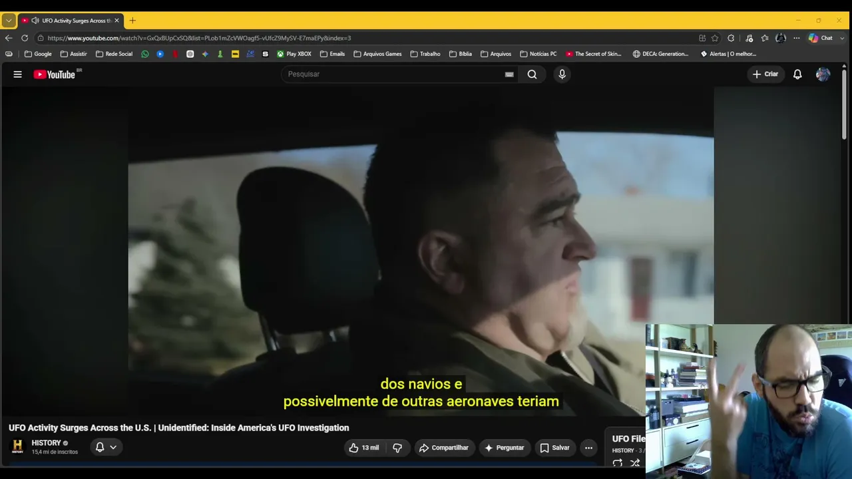The image size is (852, 479).
Task: Start voice search with the microphone
Action: pos(562,75)
